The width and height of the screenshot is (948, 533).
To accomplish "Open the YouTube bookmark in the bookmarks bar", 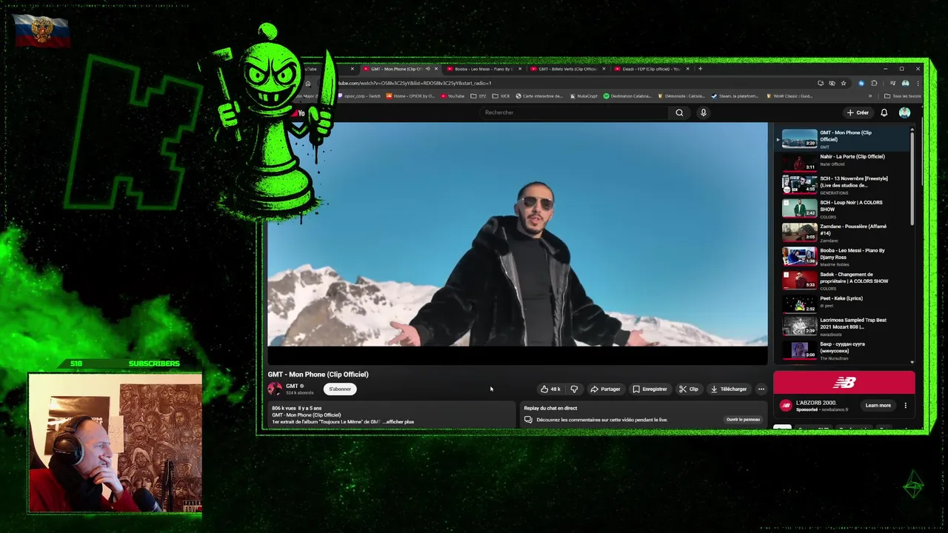I will 453,96.
